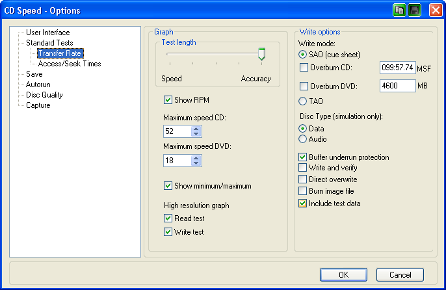446x290 pixels.
Task: Click the Test length slider thumb
Action: point(261,55)
